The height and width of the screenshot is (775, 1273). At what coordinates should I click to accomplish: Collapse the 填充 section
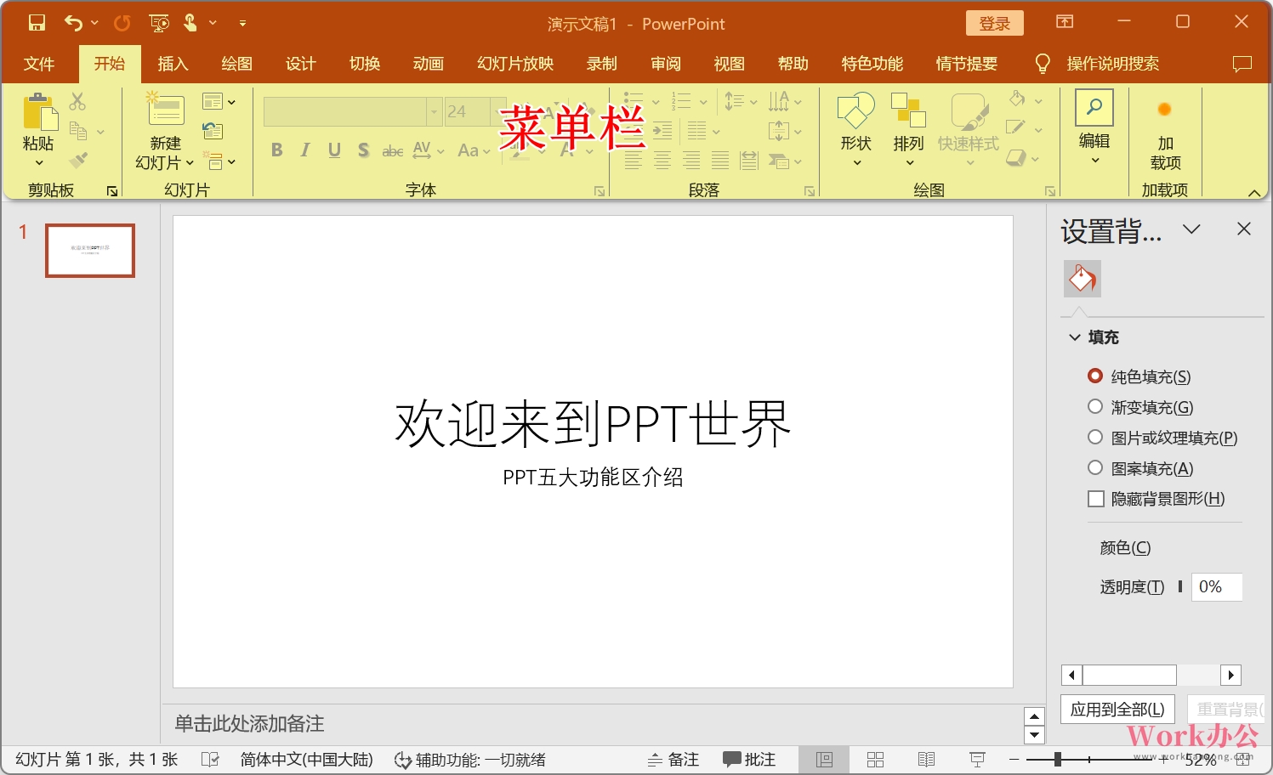coord(1075,337)
